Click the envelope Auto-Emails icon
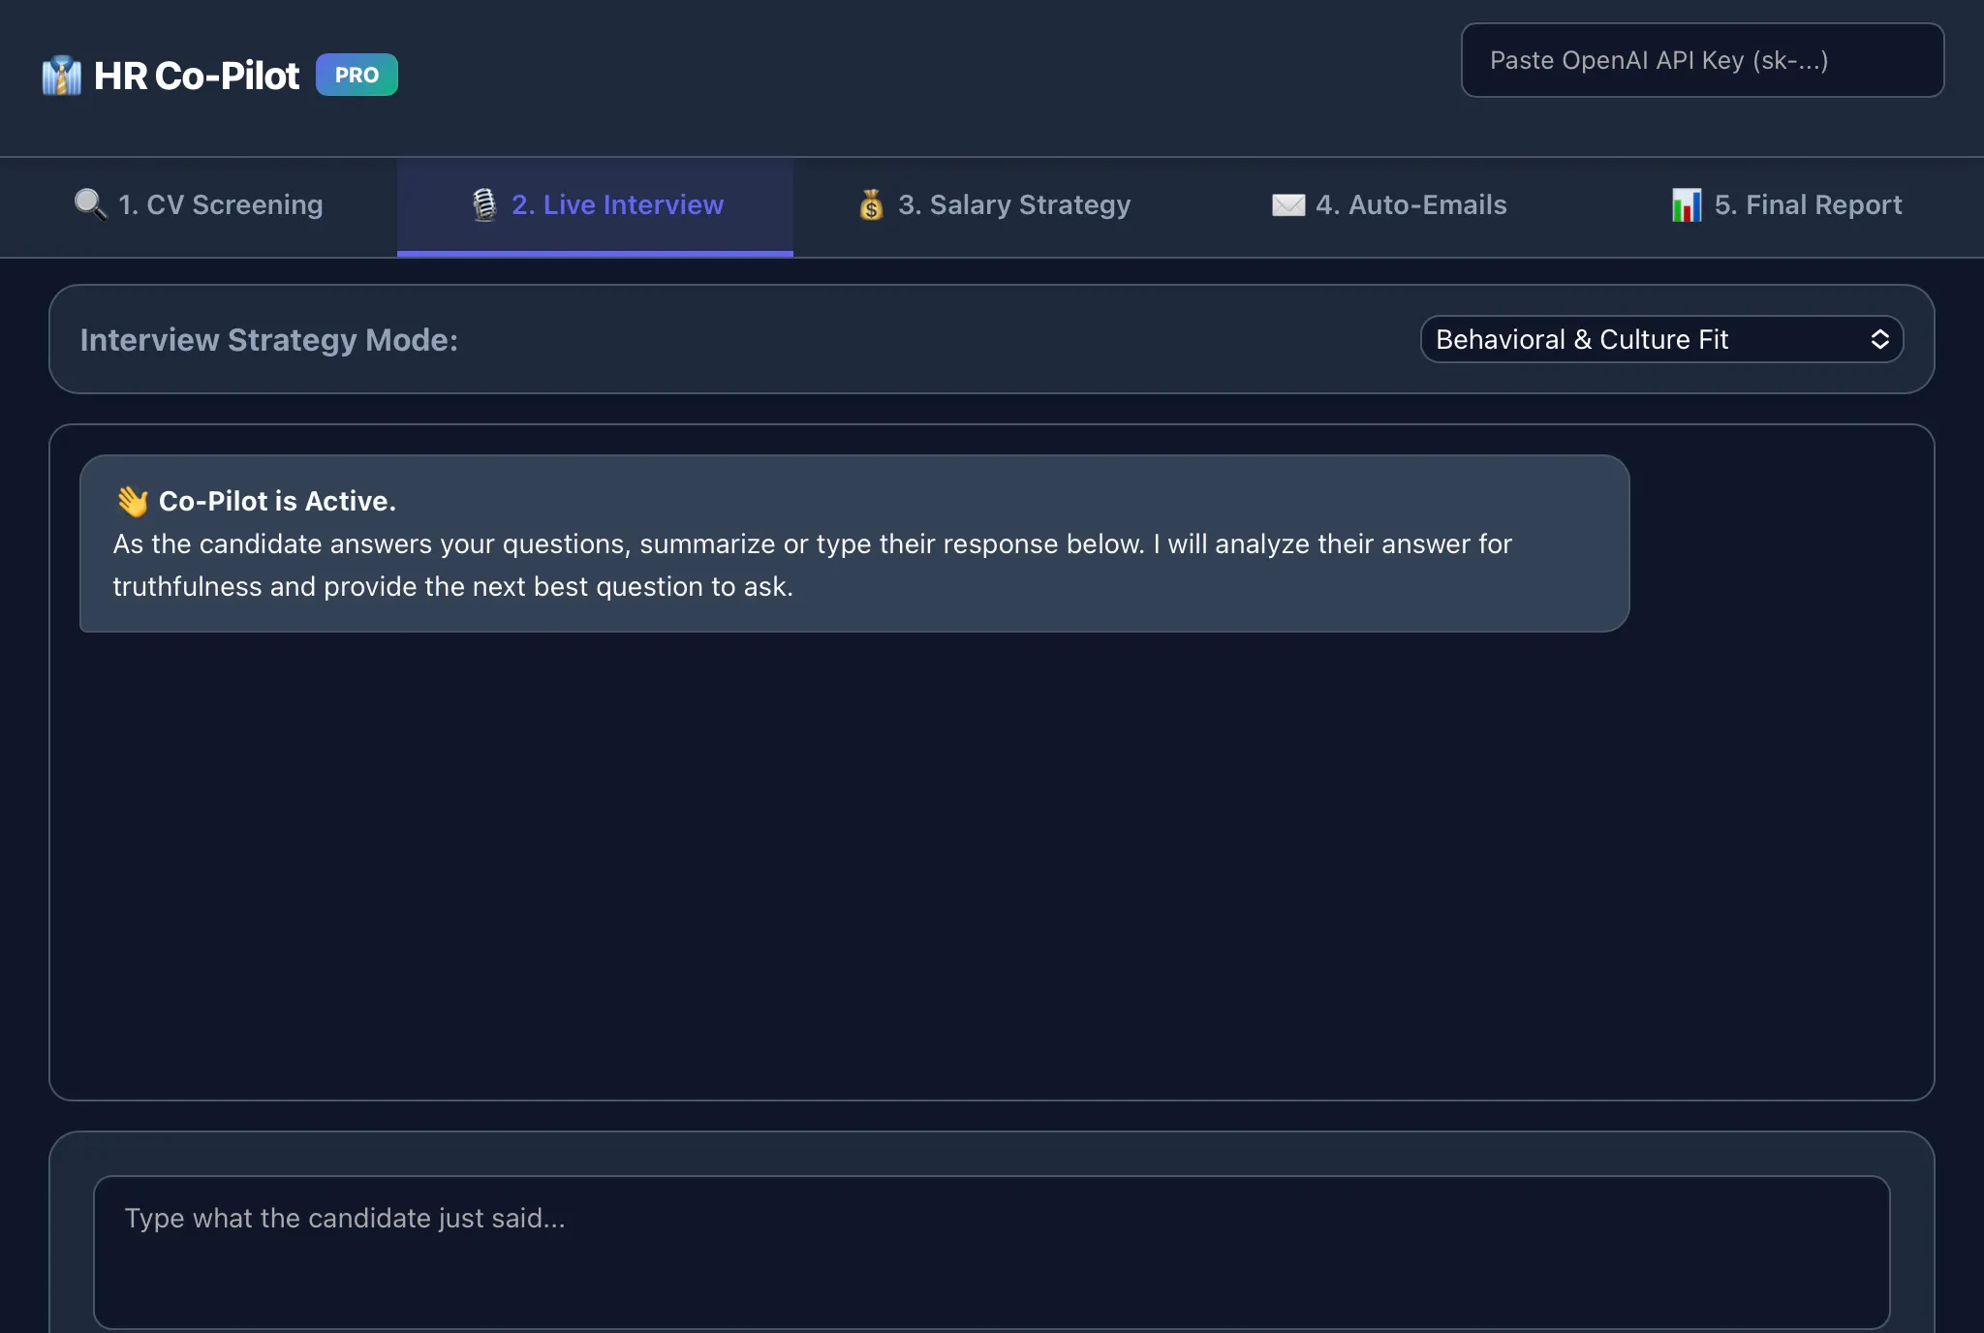 1288,204
